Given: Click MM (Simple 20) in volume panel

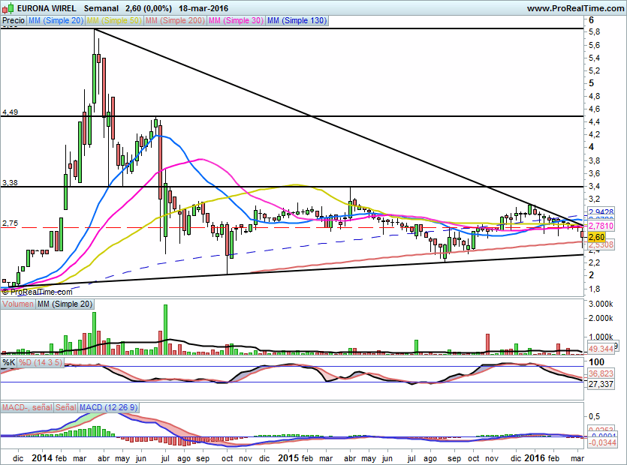Looking at the screenshot, I should tap(65, 304).
